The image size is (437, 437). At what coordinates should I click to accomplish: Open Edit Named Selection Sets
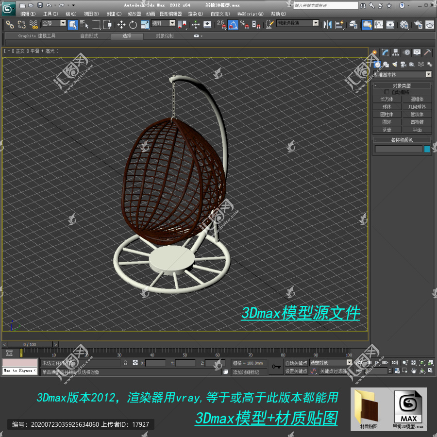269,25
